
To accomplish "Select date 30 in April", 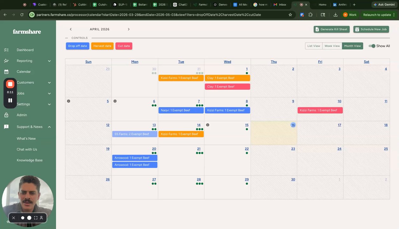I will coord(293,180).
